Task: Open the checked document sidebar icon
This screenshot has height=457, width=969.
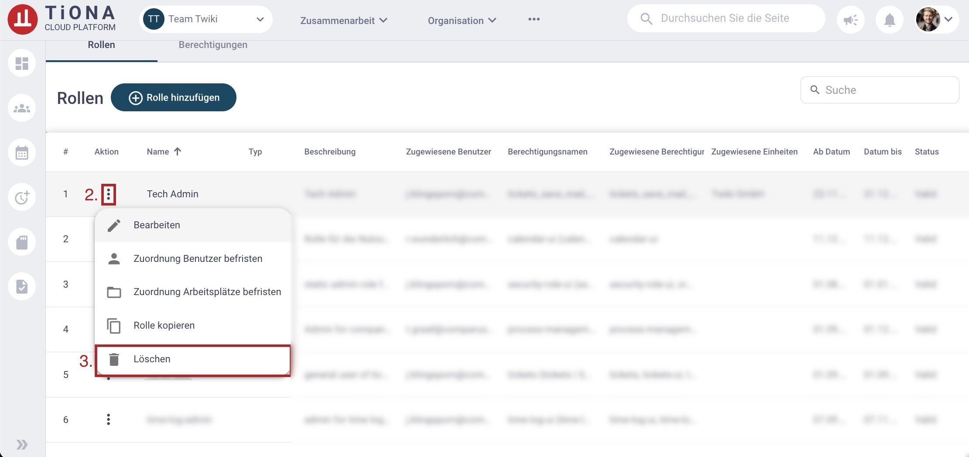Action: tap(22, 286)
